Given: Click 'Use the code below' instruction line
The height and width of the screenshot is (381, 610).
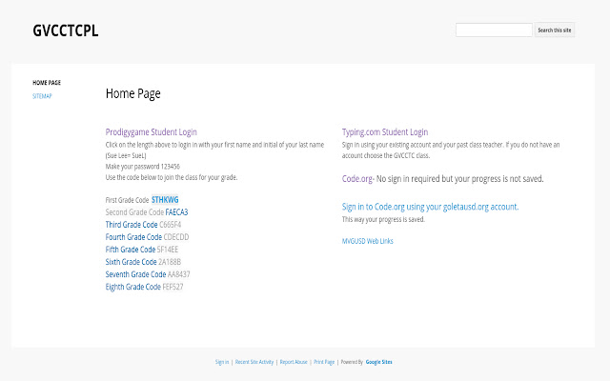Looking at the screenshot, I should pos(172,177).
